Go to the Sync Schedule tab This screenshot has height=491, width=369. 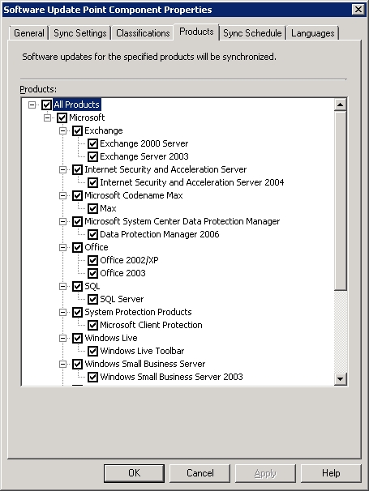252,33
